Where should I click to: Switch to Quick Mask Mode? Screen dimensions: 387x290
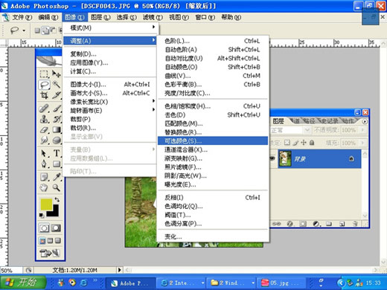pos(56,228)
